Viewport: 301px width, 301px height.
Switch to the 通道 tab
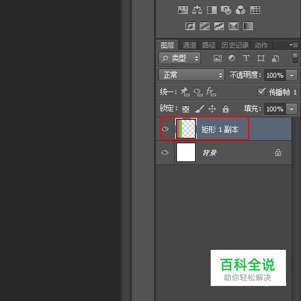[189, 45]
